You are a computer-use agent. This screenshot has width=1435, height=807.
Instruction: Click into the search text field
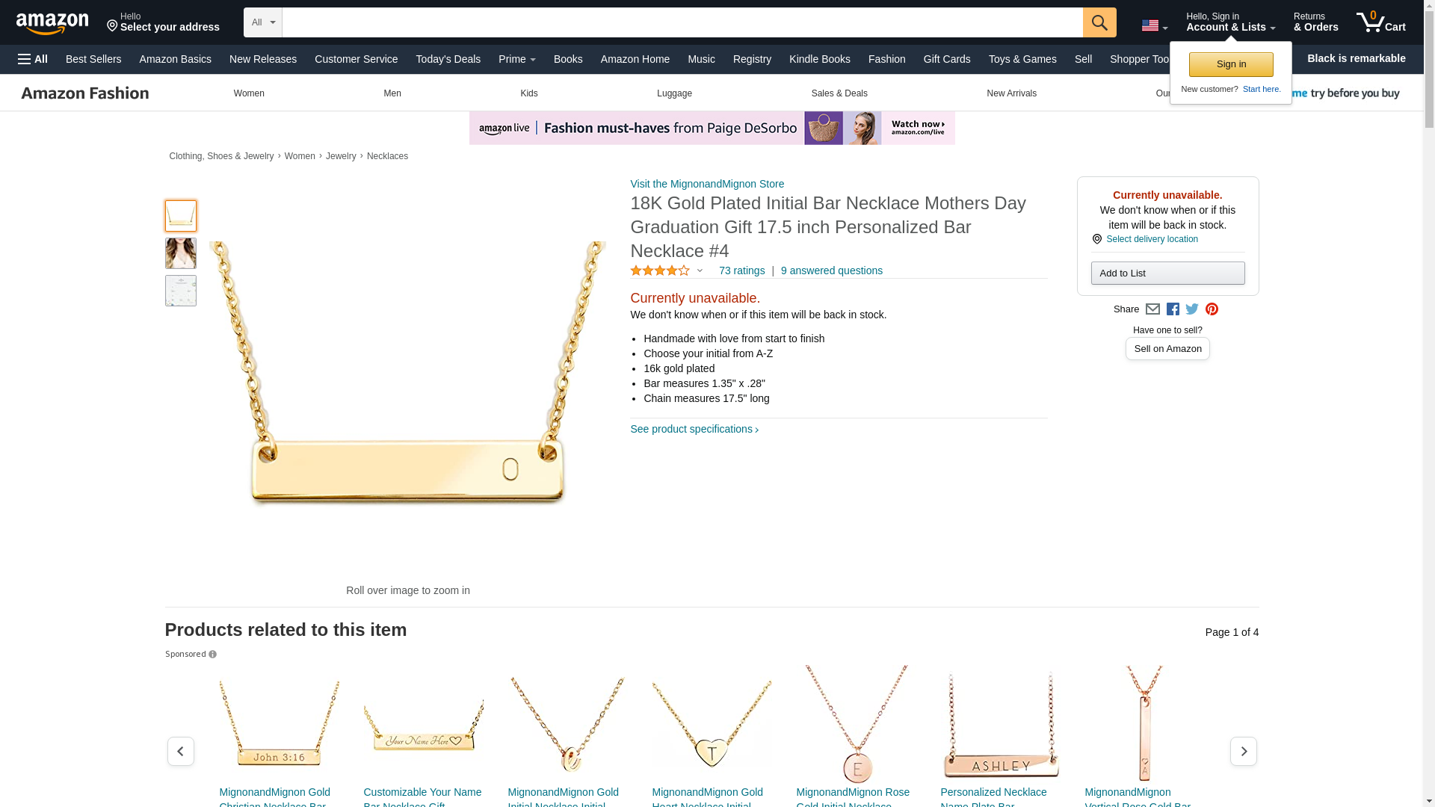(682, 22)
